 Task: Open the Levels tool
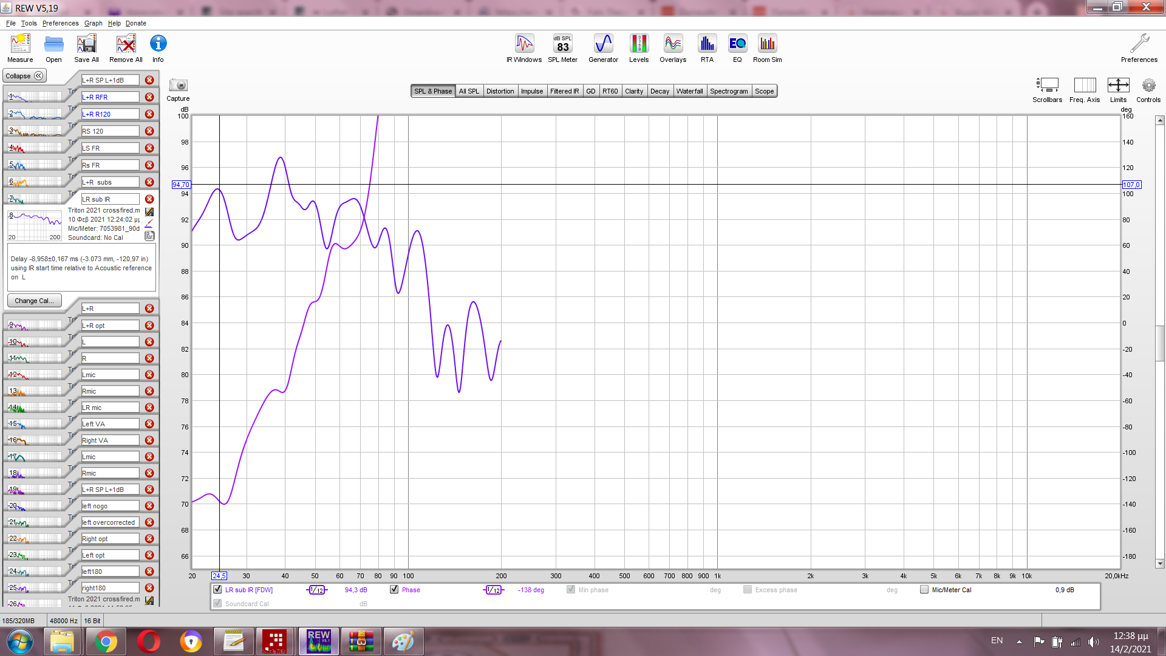click(x=639, y=44)
